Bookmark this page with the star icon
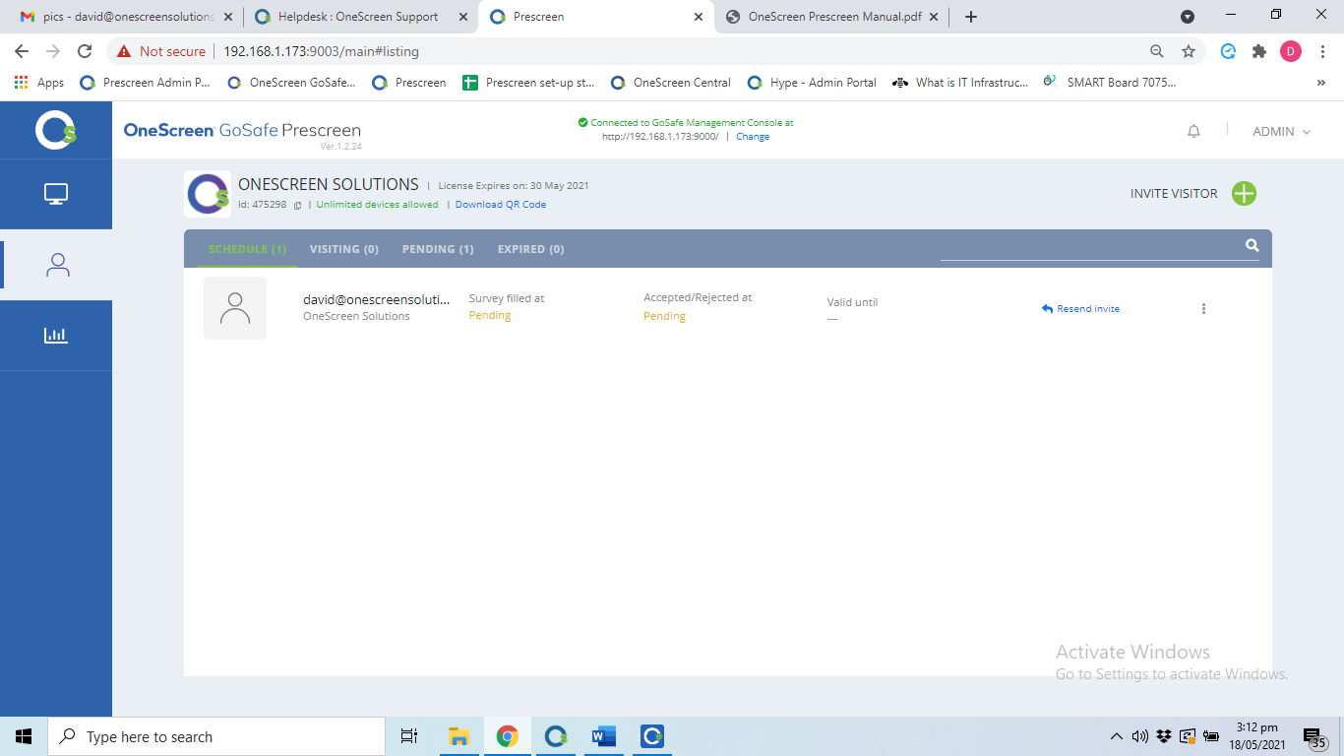Viewport: 1344px width, 756px height. pyautogui.click(x=1189, y=51)
